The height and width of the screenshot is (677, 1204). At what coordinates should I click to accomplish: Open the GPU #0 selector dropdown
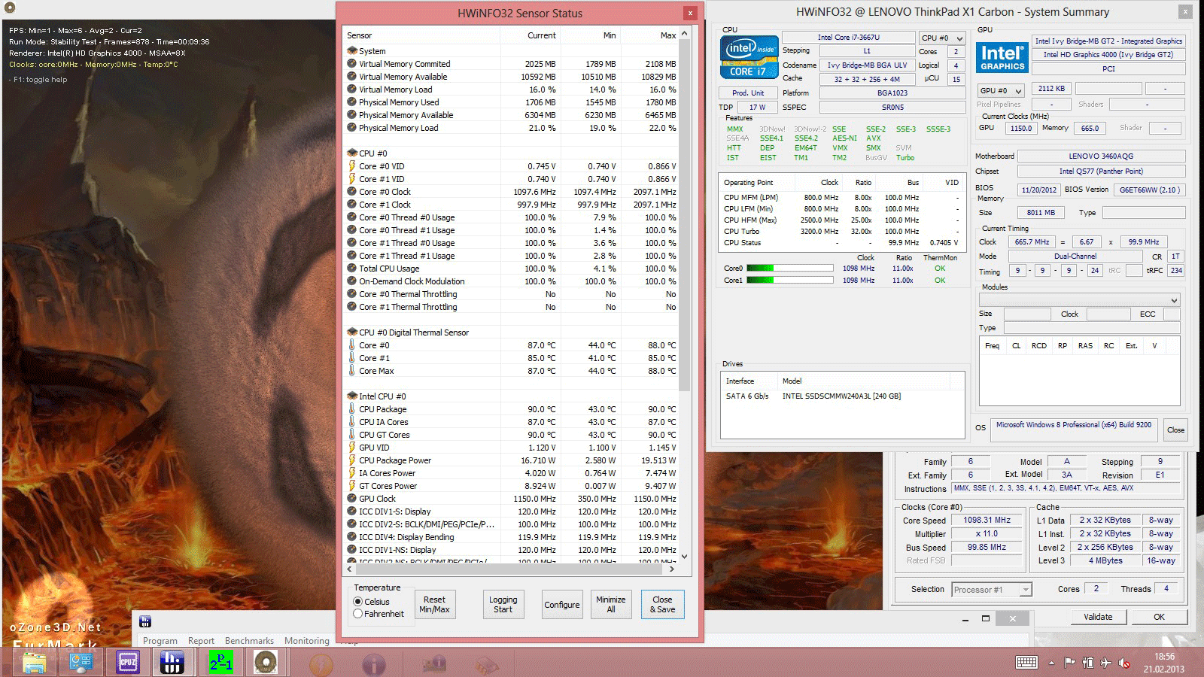1000,90
